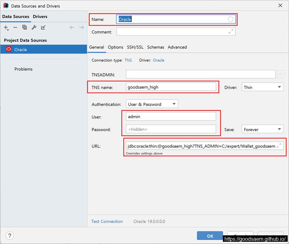Close the Data Sources and Drivers dialog
This screenshot has height=244, width=289.
click(x=280, y=5)
